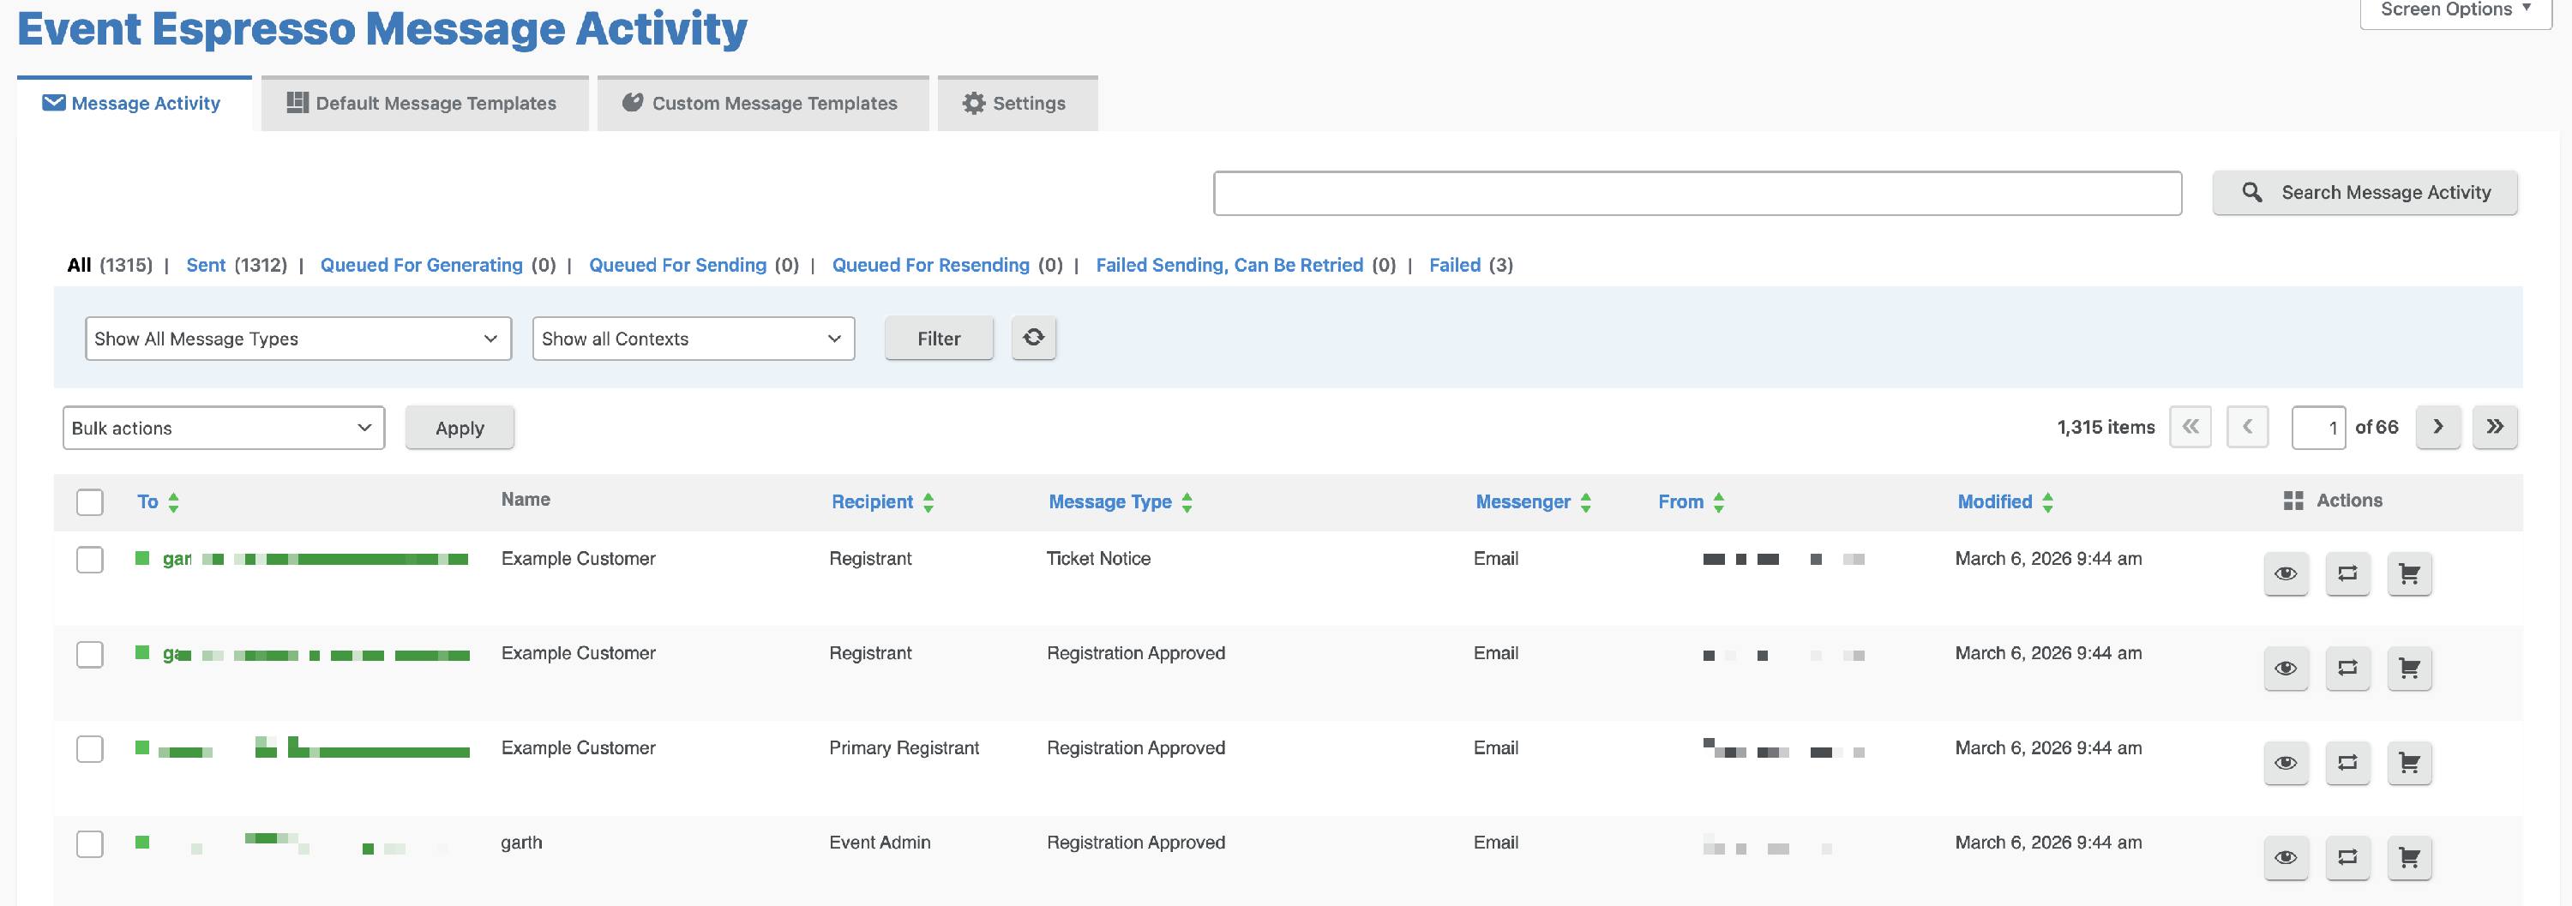The width and height of the screenshot is (2572, 906).
Task: Open the Bulk actions dropdown
Action: click(x=223, y=428)
